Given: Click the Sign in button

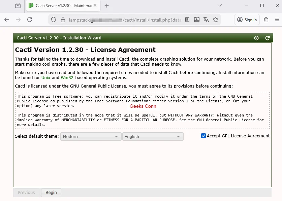Looking at the screenshot, I should point(247,20).
